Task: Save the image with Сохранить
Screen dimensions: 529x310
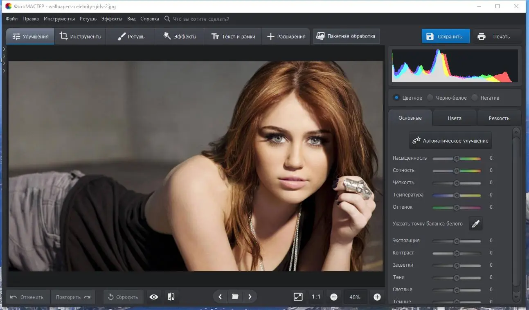Action: pos(446,36)
